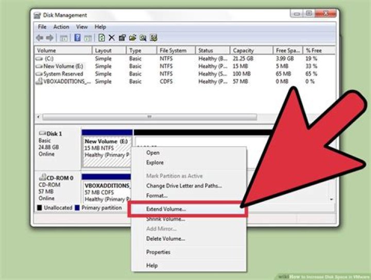
Task: Open Help with the blue question icon
Action: click(77, 38)
